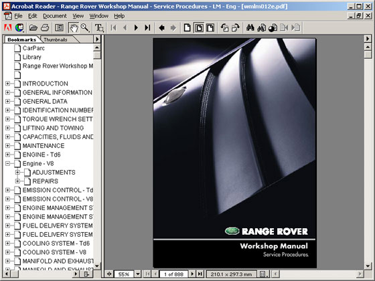Go to the last page button
Image resolution: width=375 pixels, height=281 pixels.
(147, 27)
